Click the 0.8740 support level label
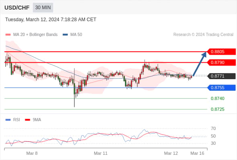Screen dimensions: 237x160 217,98
